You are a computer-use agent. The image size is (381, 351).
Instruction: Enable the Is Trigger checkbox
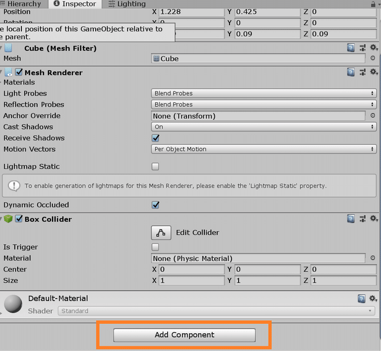155,247
